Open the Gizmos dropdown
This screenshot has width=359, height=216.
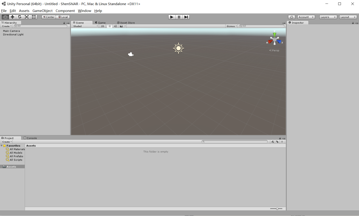click(x=232, y=26)
